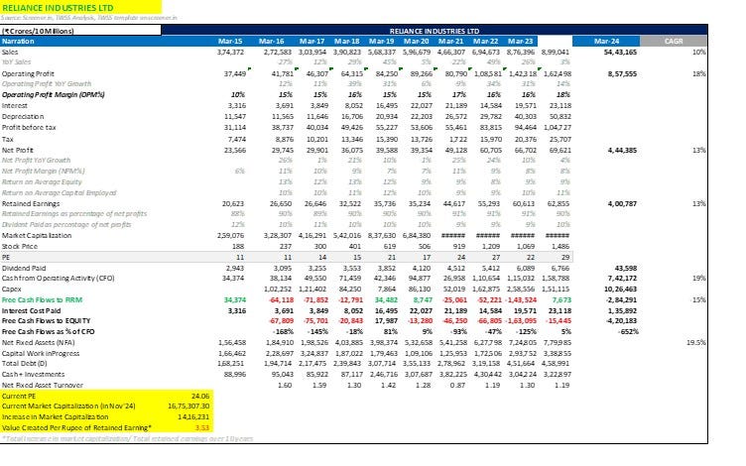Select 'Value Created Per Rupee of Retained Earning' label
Screen dimensions: 746x466
[76, 428]
